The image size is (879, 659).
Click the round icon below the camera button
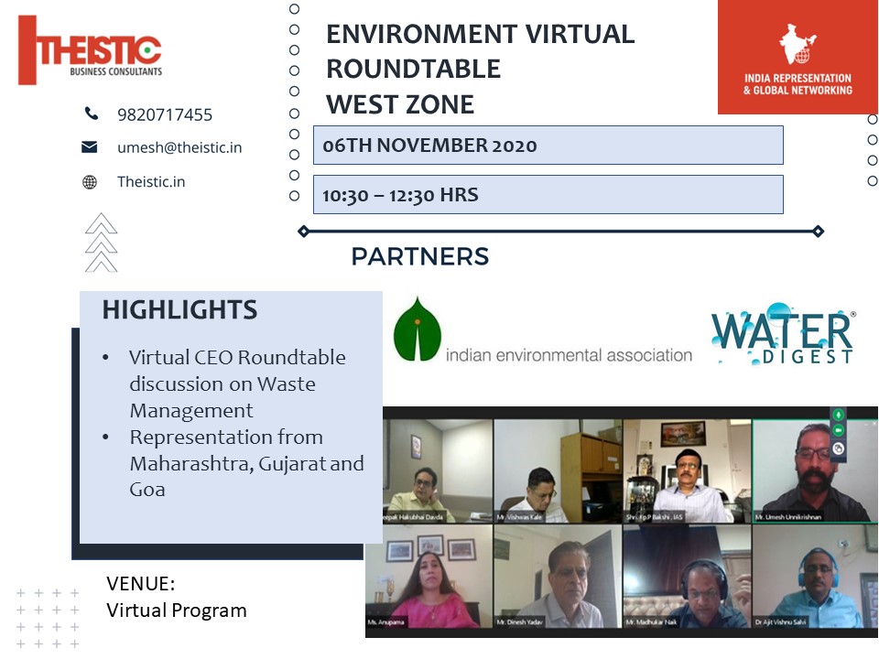click(838, 448)
